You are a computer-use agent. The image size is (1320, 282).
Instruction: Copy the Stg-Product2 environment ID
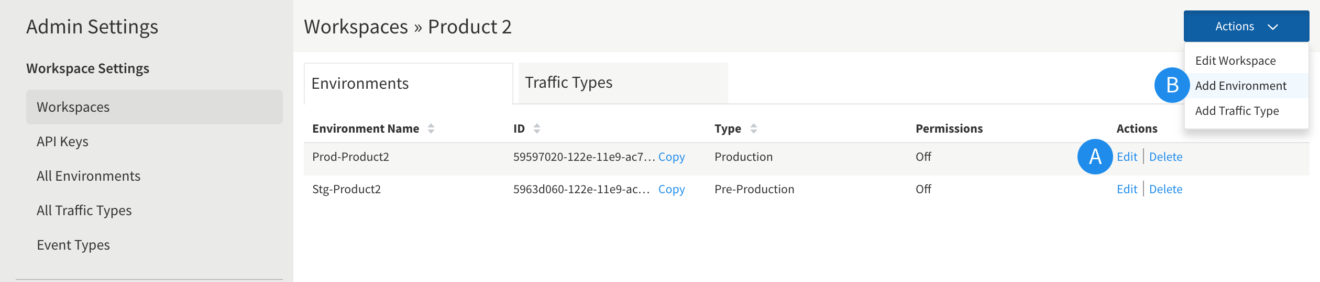(x=672, y=189)
